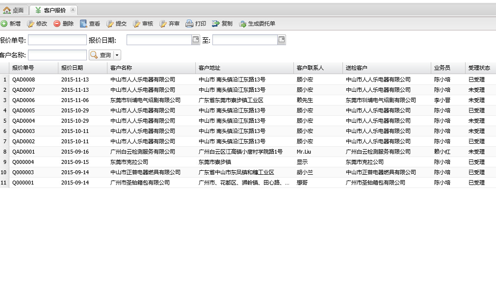Screen dimensions: 496x291
Task: Click the 复制 (Copy) toolbar icon
Action: pyautogui.click(x=216, y=24)
